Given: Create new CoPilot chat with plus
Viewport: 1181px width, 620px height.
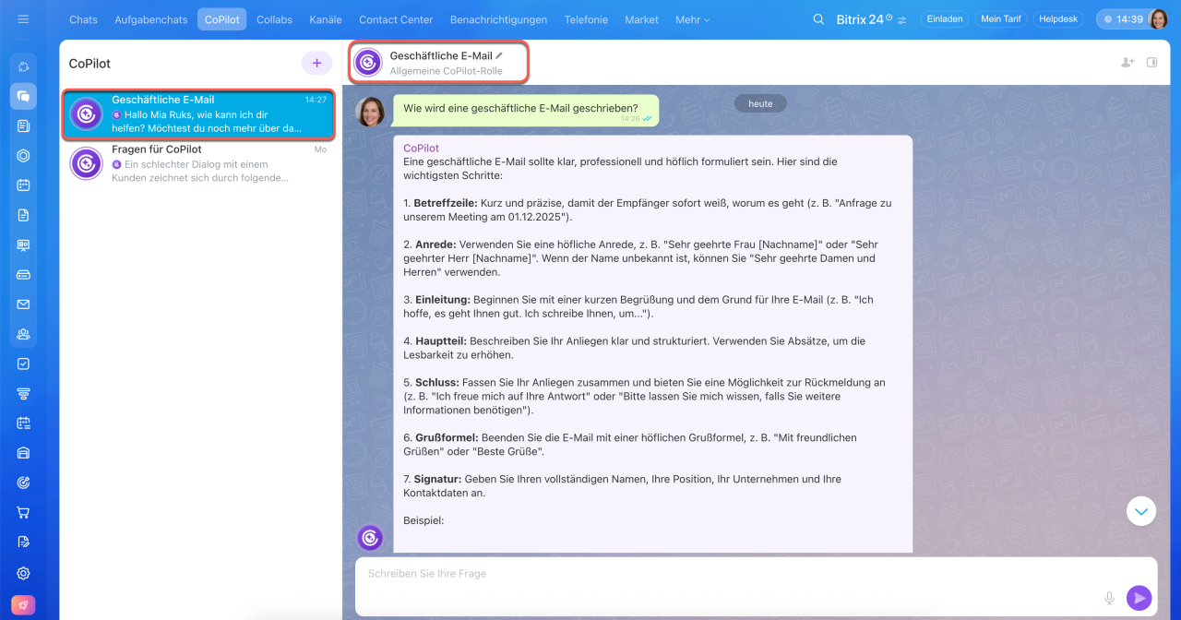Looking at the screenshot, I should [x=316, y=63].
